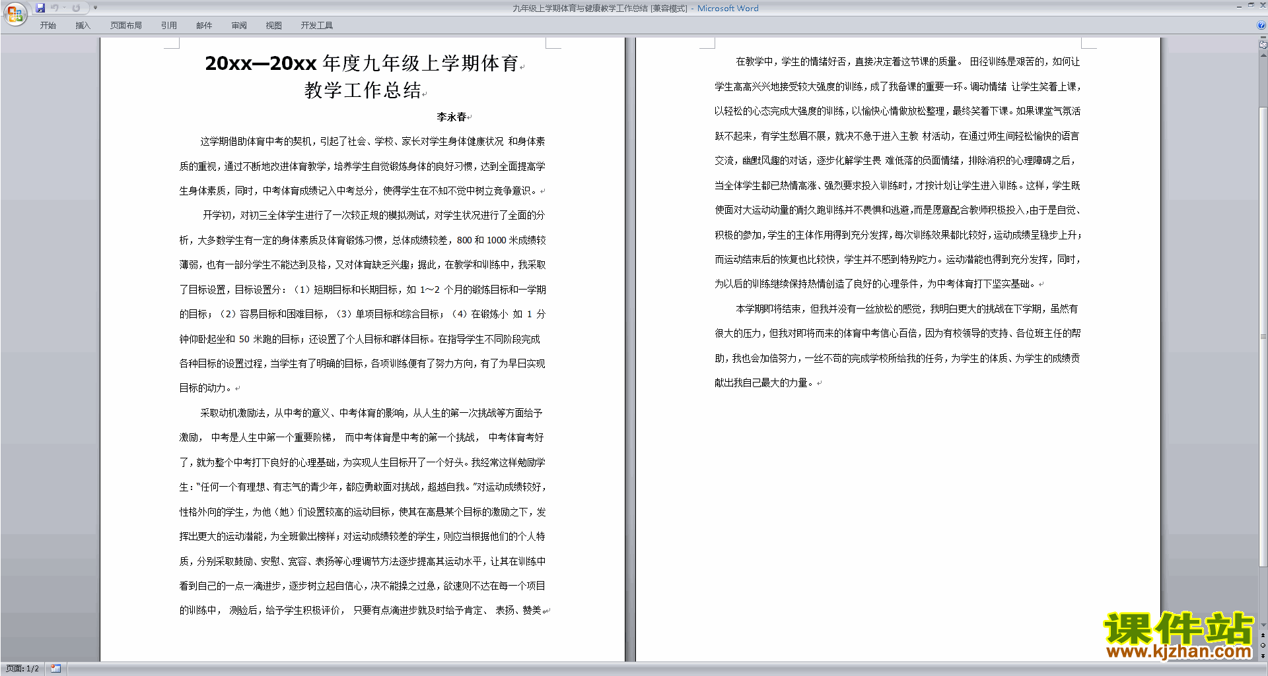Click the line starting 开学初，对初三全体学生
1268x676 pixels.
point(374,215)
